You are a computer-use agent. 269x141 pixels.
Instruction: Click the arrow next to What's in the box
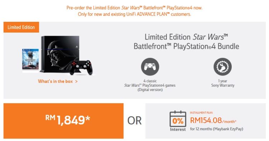click(76, 82)
